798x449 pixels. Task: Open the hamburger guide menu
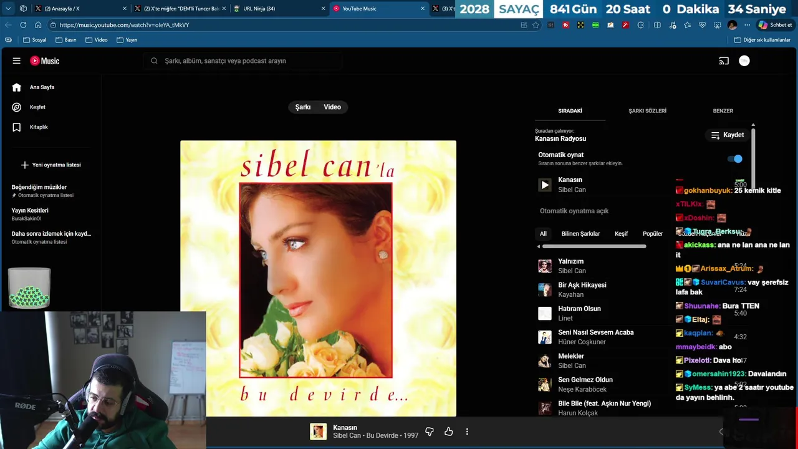click(x=17, y=61)
